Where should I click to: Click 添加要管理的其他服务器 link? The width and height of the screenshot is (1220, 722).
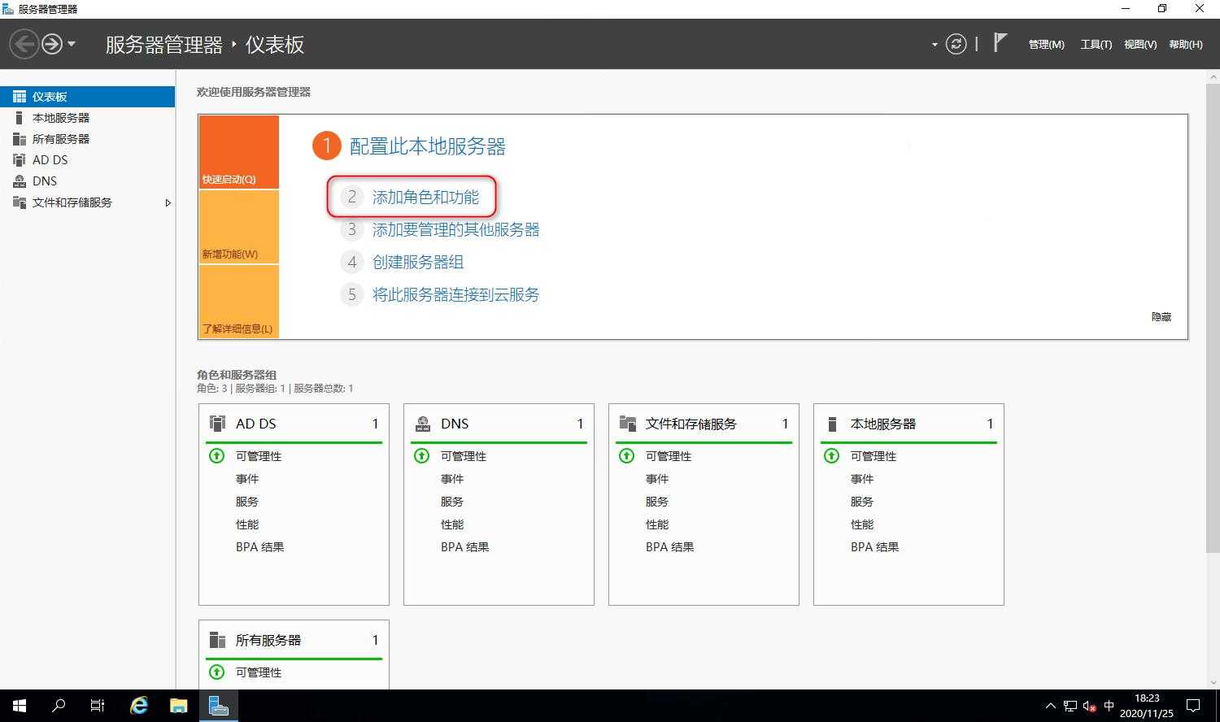click(455, 229)
